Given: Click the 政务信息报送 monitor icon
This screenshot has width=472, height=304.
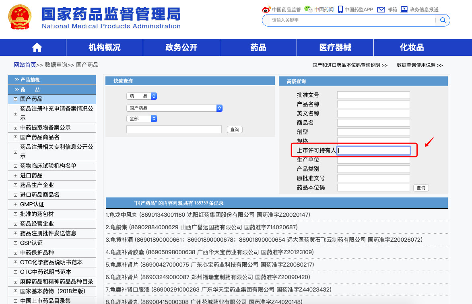Looking at the screenshot, I should coord(404,9).
